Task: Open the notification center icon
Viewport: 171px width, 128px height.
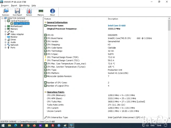Action: pyautogui.click(x=166, y=126)
